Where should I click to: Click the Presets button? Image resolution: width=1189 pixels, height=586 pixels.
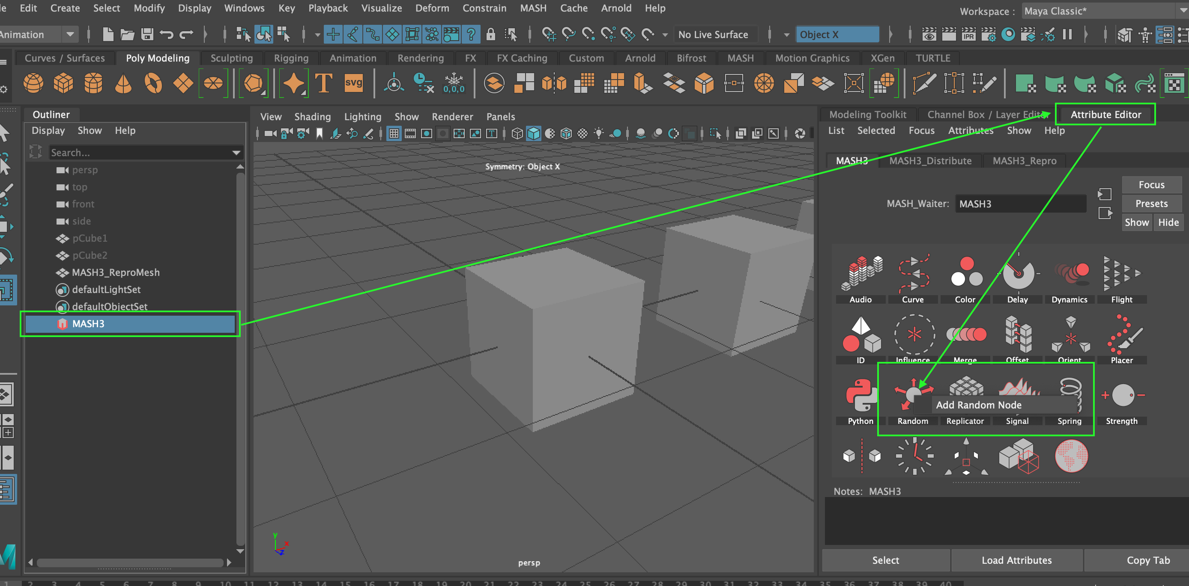(1152, 203)
